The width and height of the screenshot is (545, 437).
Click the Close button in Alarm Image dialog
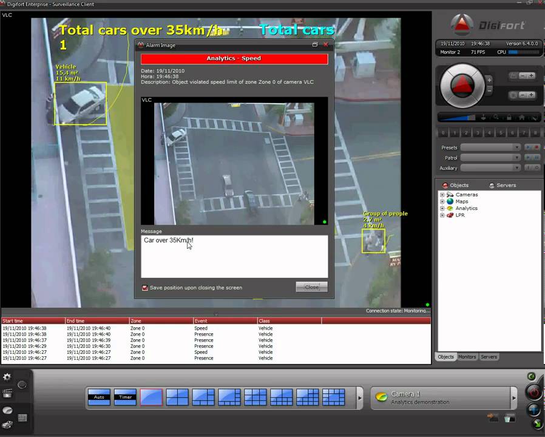pyautogui.click(x=311, y=287)
